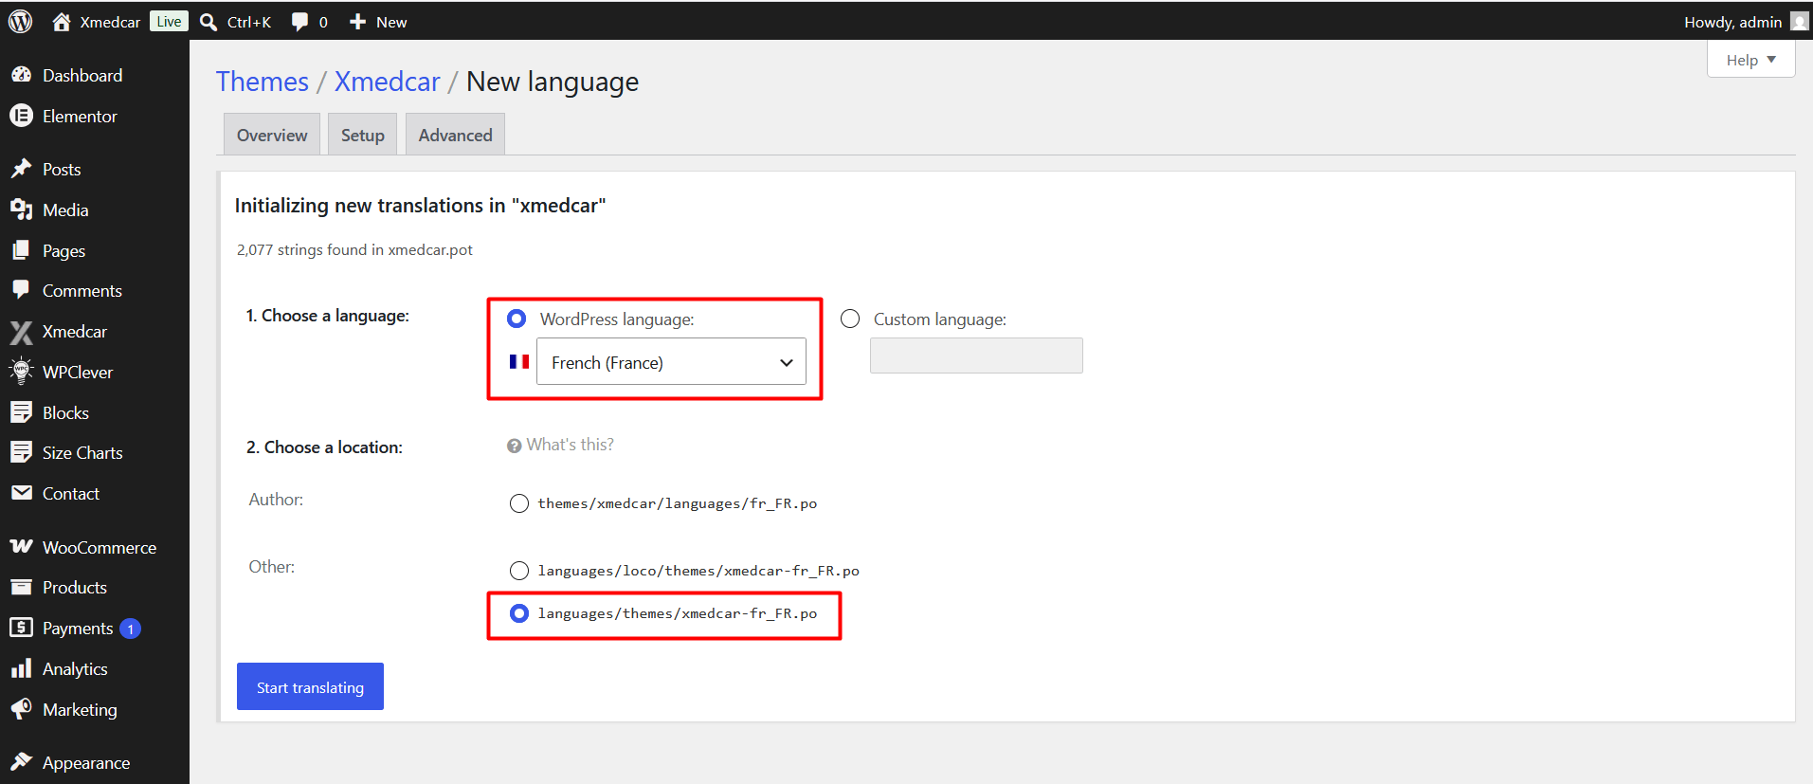Open search via magnifier icon
The height and width of the screenshot is (784, 1813).
pyautogui.click(x=208, y=22)
